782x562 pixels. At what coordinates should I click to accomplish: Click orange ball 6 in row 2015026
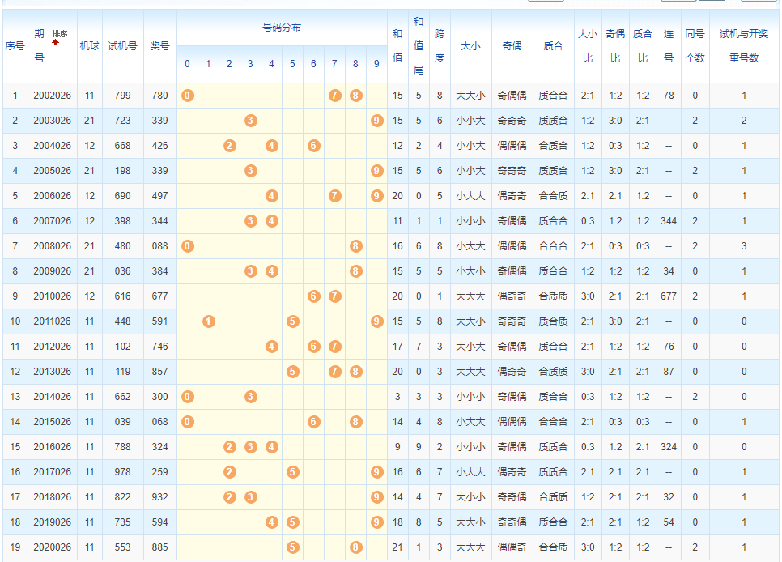(314, 422)
